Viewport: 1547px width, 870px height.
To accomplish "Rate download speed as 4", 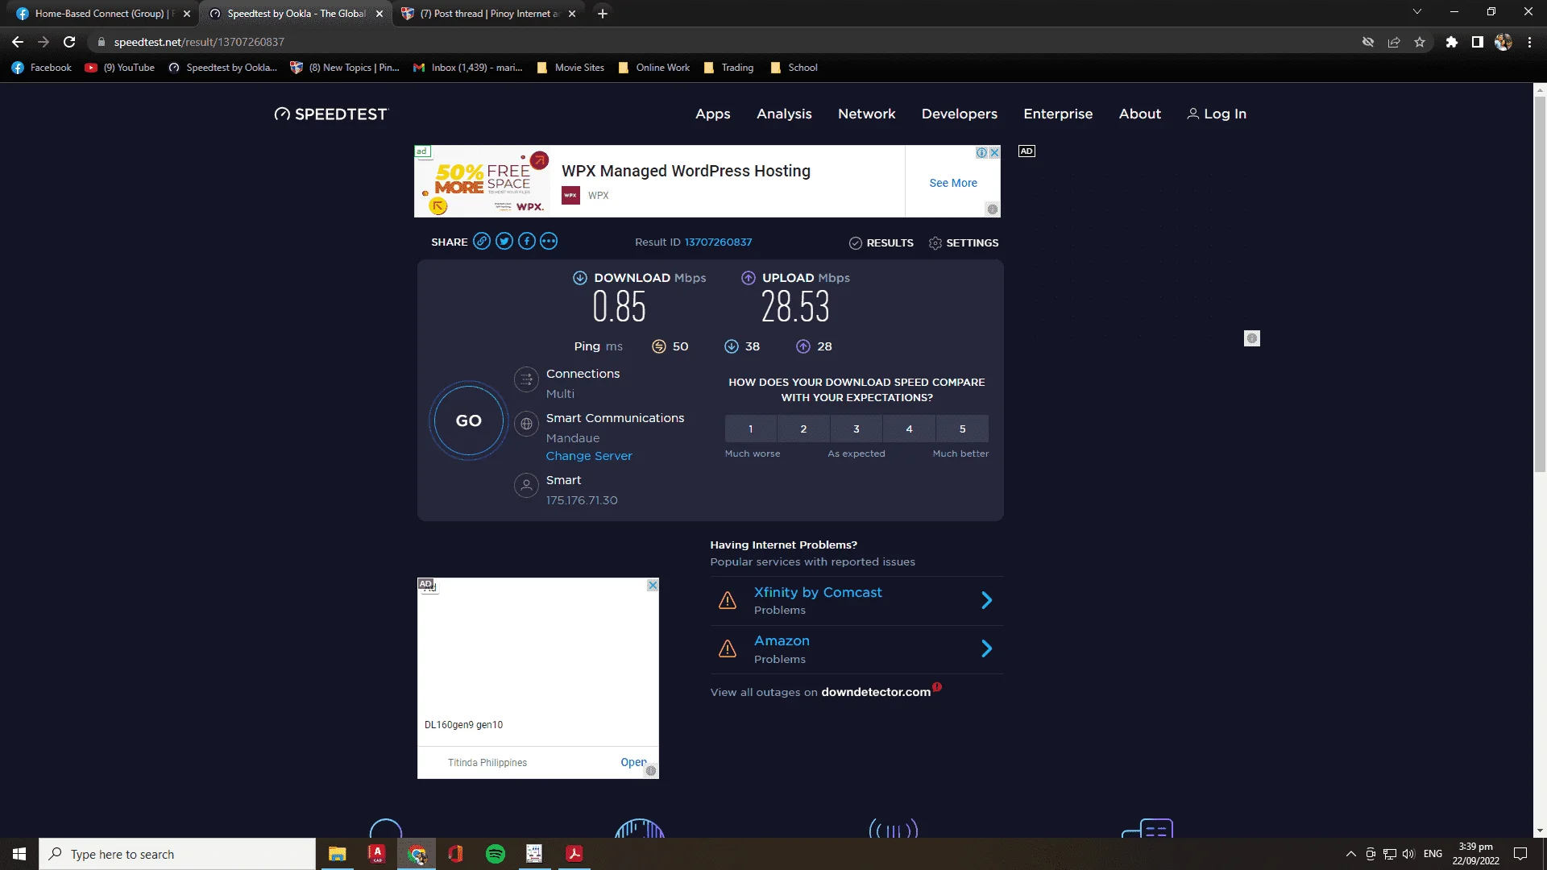I will pyautogui.click(x=910, y=429).
